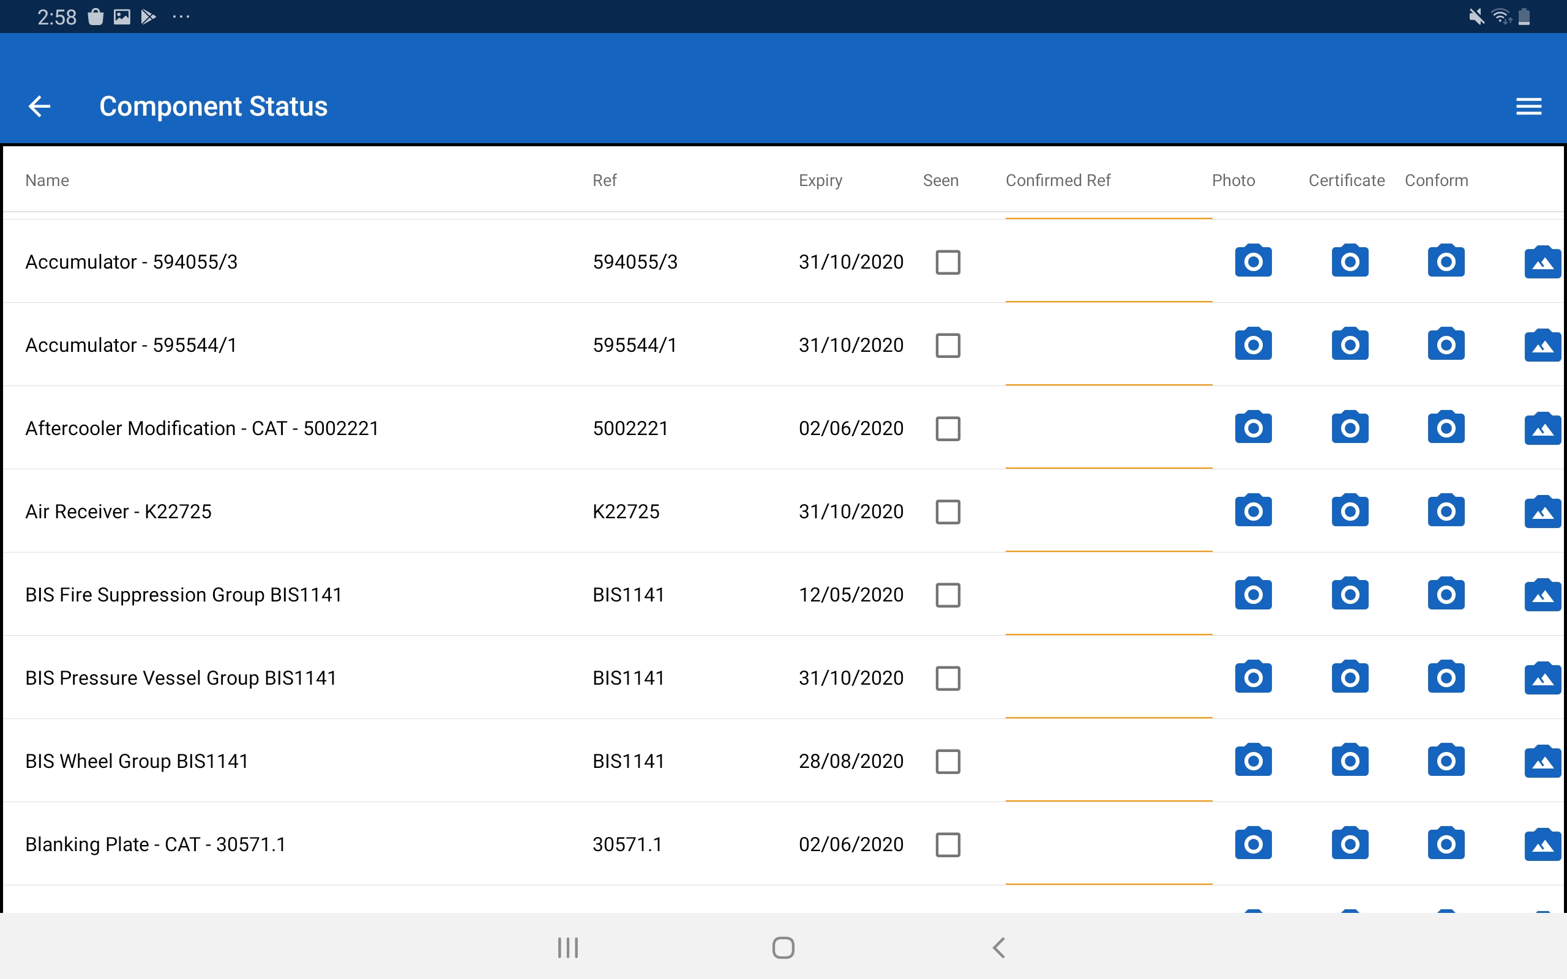This screenshot has width=1567, height=979.
Task: Tap the Expiry column header
Action: [x=820, y=181]
